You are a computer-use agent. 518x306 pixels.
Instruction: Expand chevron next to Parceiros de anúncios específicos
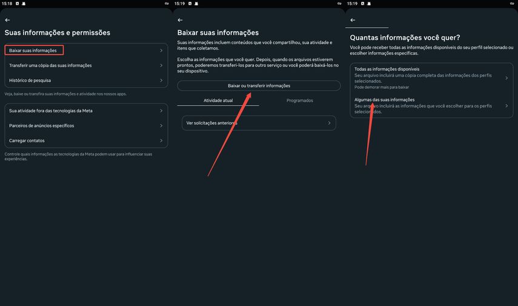coord(161,126)
